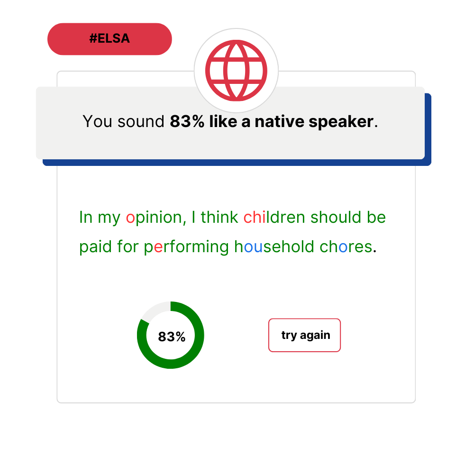Click the word "be" ending the first line
Screen dimensions: 474x474
pyautogui.click(x=376, y=218)
